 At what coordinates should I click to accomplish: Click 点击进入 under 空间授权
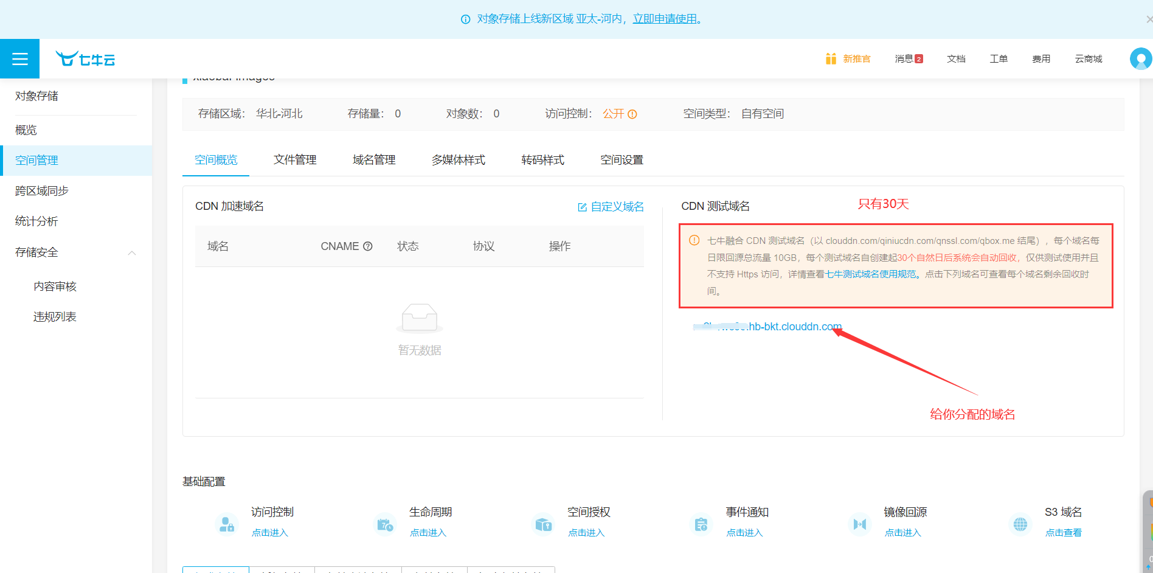click(x=586, y=533)
